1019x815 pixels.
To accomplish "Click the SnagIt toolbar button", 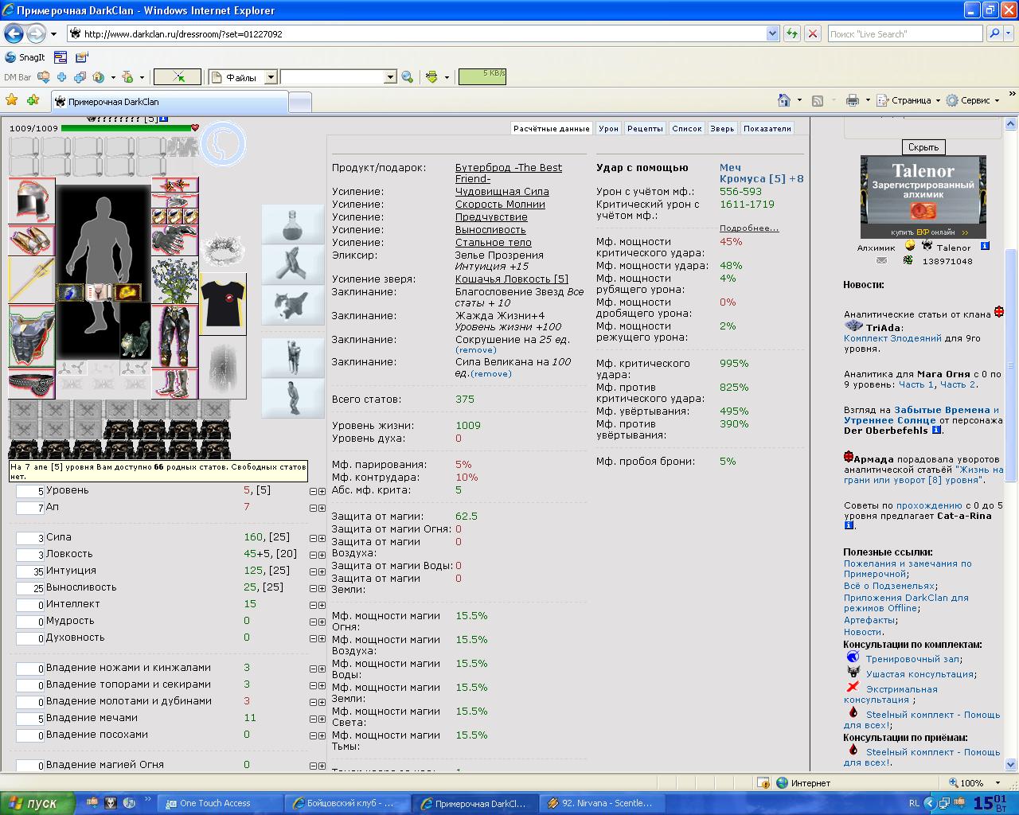I will pyautogui.click(x=25, y=57).
